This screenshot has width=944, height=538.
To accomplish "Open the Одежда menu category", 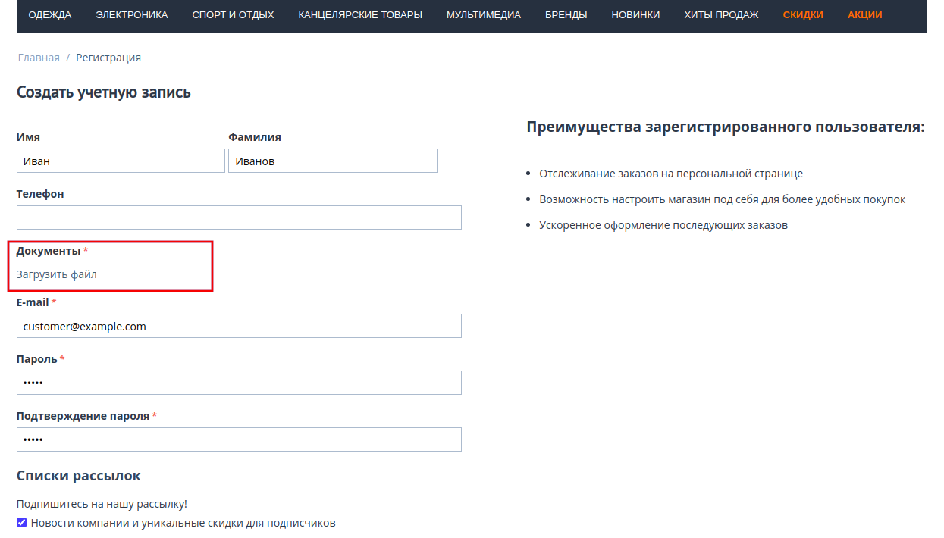I will (50, 15).
